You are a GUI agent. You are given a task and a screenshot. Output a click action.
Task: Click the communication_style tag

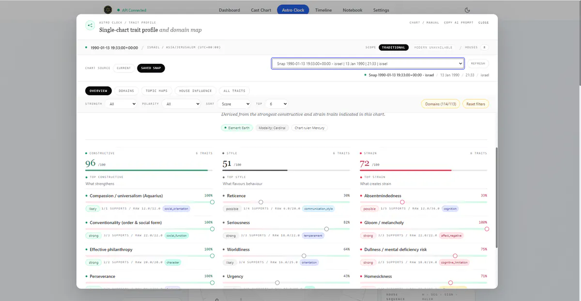pyautogui.click(x=319, y=209)
